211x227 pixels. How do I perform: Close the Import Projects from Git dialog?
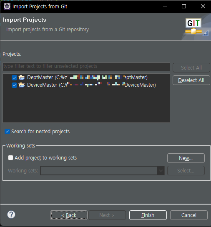tap(203, 6)
